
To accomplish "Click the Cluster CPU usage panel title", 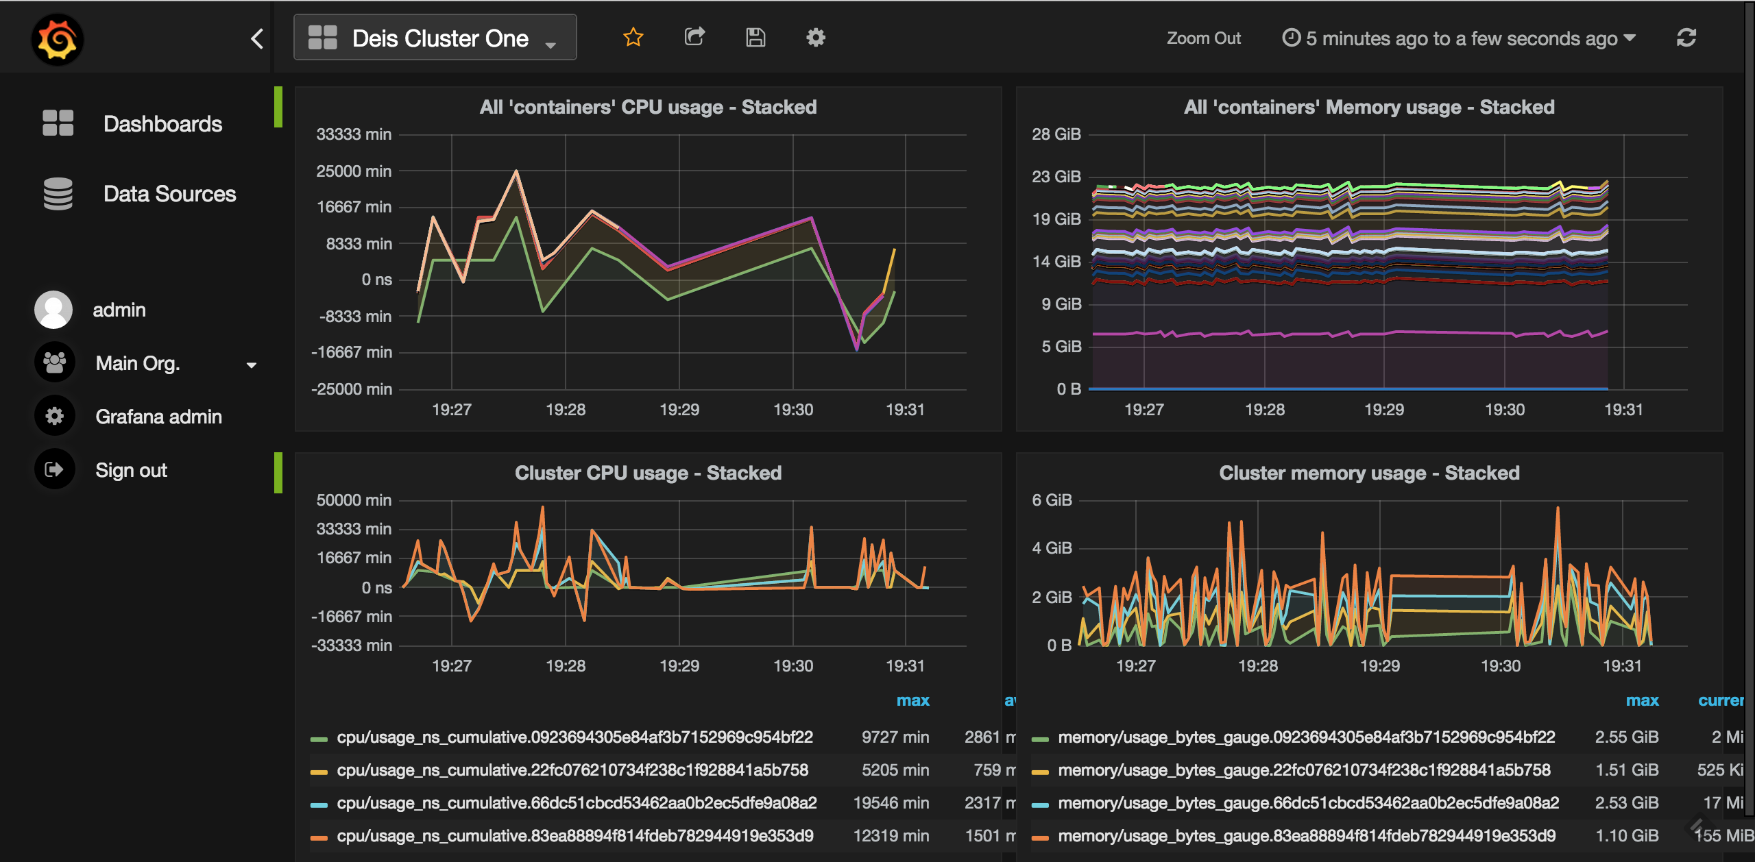I will click(x=648, y=473).
